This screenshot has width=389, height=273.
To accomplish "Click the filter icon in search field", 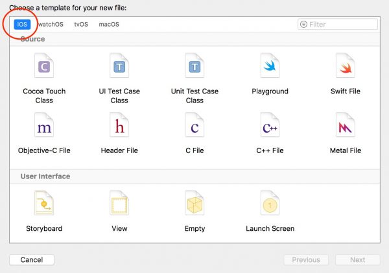I will [x=303, y=25].
